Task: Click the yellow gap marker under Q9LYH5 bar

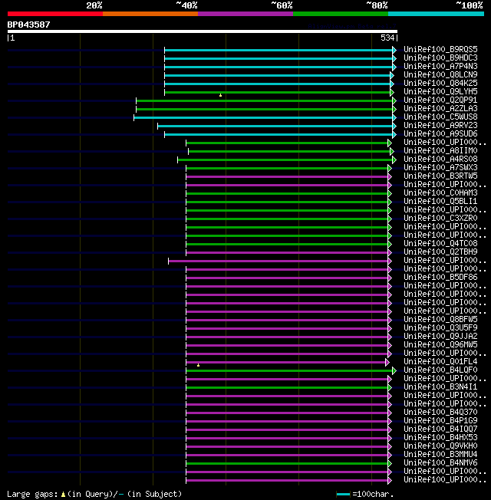Action: point(220,95)
